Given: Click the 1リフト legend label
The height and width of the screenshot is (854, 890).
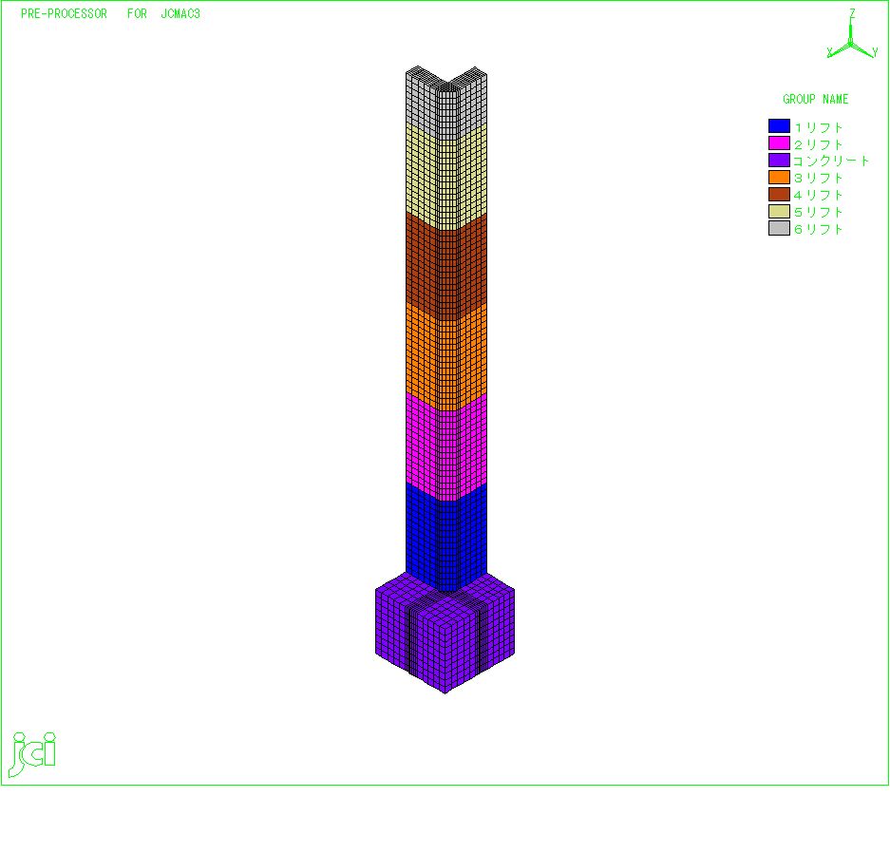Looking at the screenshot, I should [x=818, y=127].
